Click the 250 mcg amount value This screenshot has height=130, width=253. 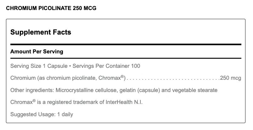[231, 78]
